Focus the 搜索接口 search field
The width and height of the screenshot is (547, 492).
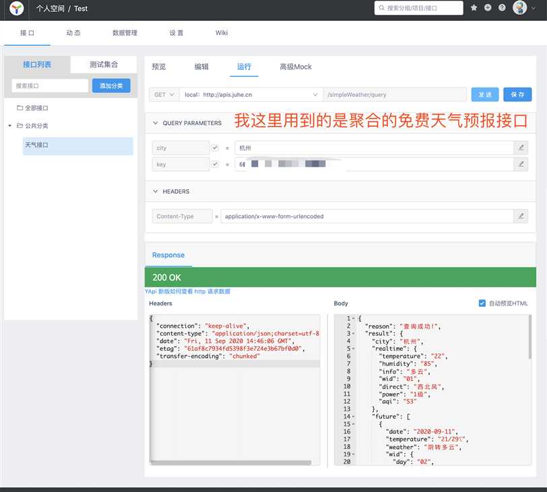coord(50,85)
